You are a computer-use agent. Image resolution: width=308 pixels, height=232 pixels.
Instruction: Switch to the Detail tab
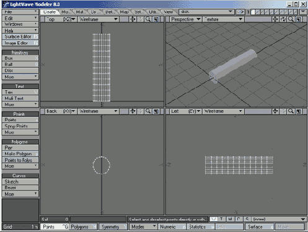(x=110, y=12)
